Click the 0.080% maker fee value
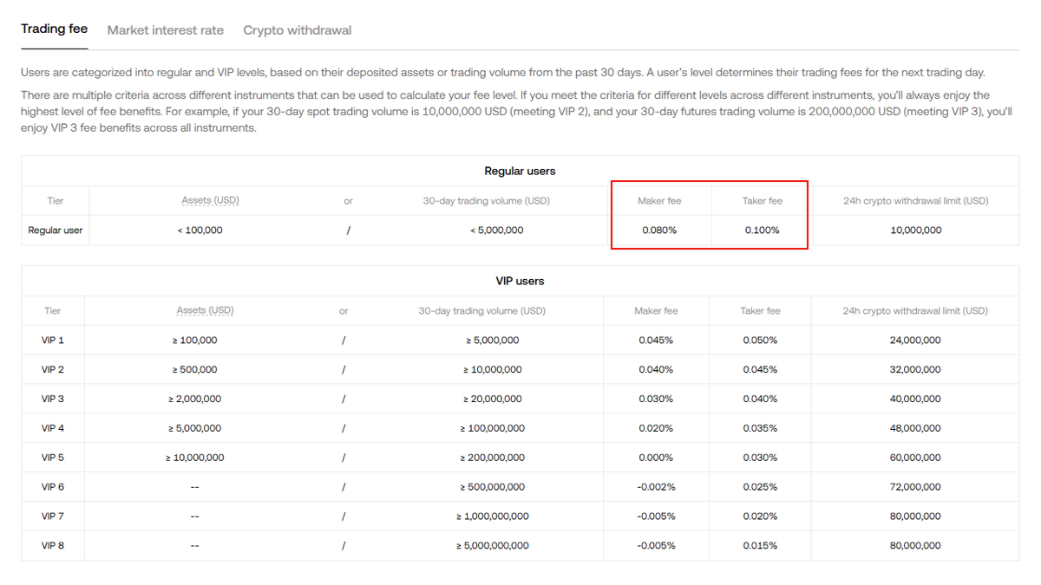The height and width of the screenshot is (585, 1041). click(659, 231)
